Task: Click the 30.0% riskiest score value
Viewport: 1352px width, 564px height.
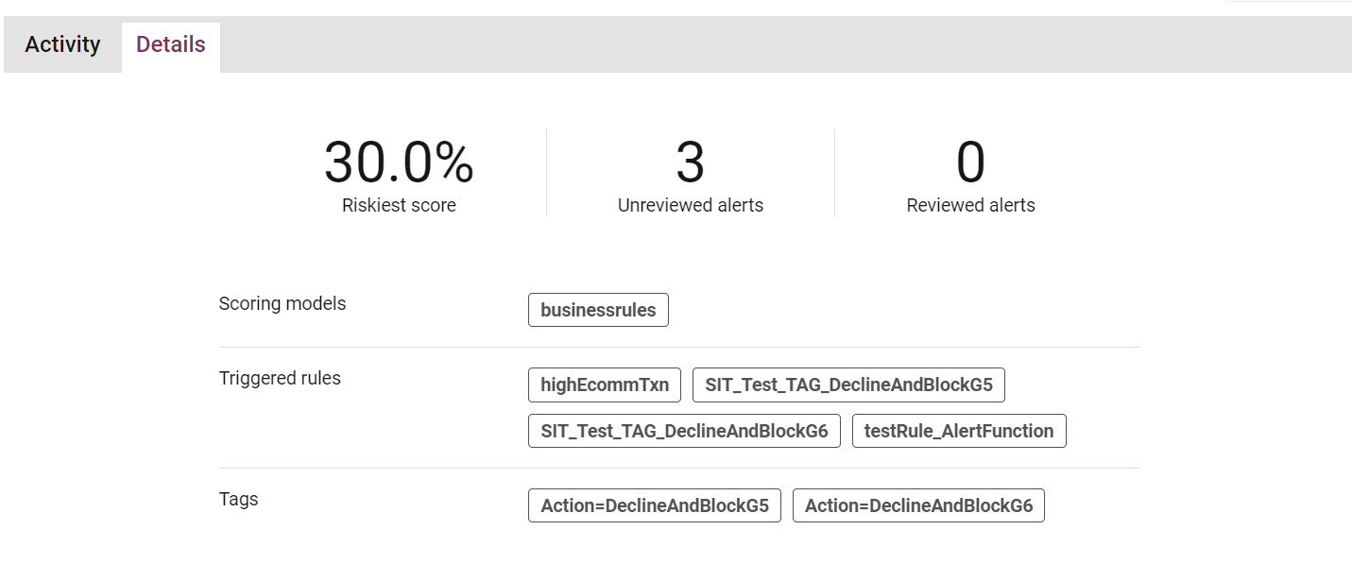Action: pos(399,162)
